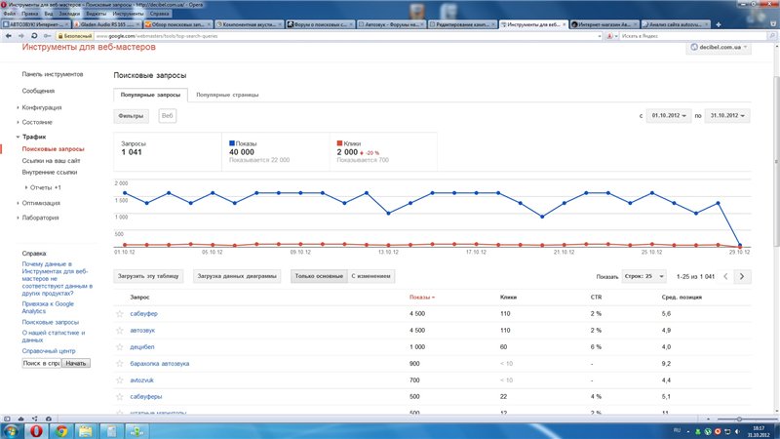
Task: Expand the Конфигурация sidebar section
Action: pos(42,107)
